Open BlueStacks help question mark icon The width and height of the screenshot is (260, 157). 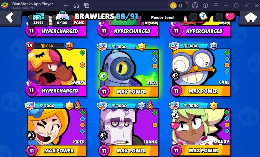point(205,5)
